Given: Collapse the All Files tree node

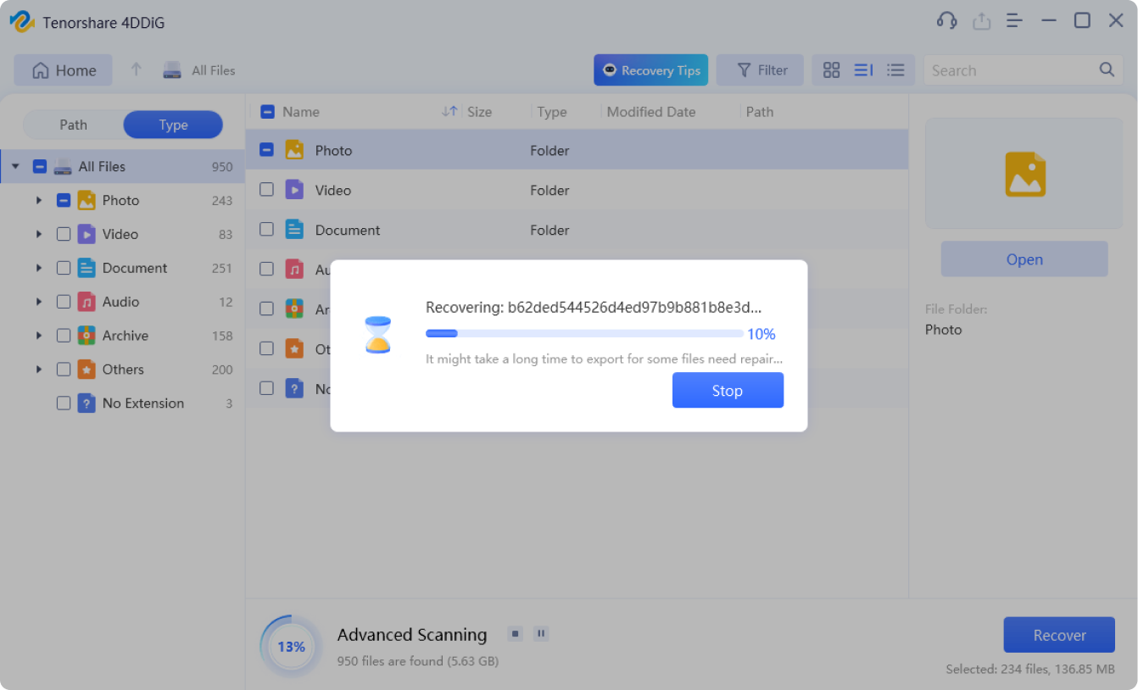Looking at the screenshot, I should tap(15, 167).
